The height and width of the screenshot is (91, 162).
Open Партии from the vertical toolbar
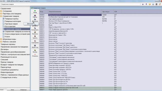tap(35, 16)
